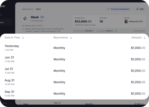Viewport: 149px width, 107px height.
Task: Click the Connect Integration plus icon
Action: pyautogui.click(x=108, y=9)
